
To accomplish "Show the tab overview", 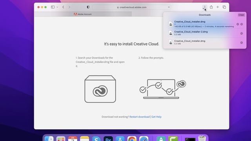I will tap(224, 7).
